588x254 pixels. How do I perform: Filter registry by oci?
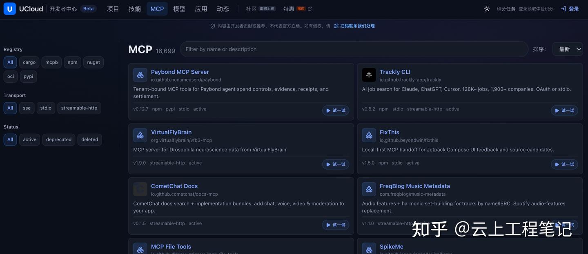click(x=11, y=77)
